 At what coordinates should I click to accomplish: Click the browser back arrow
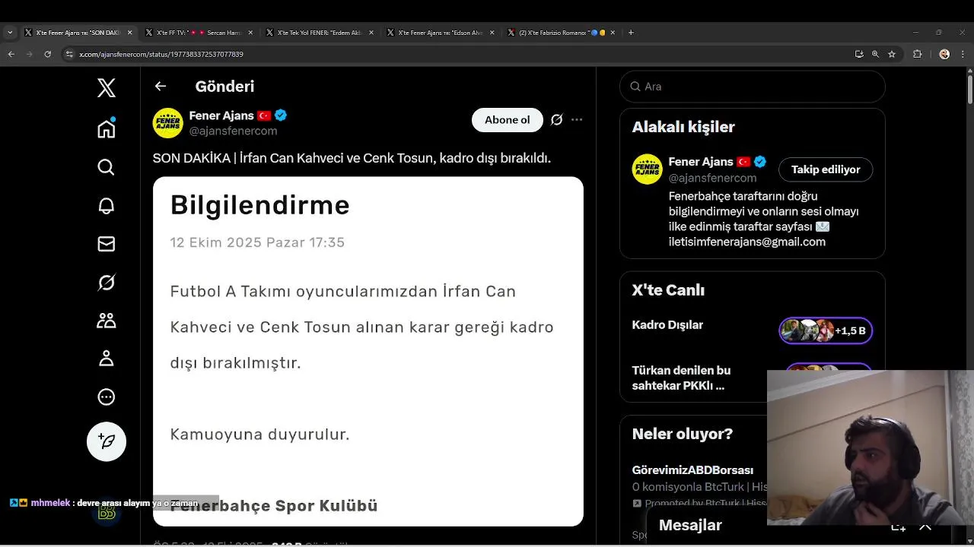tap(11, 54)
